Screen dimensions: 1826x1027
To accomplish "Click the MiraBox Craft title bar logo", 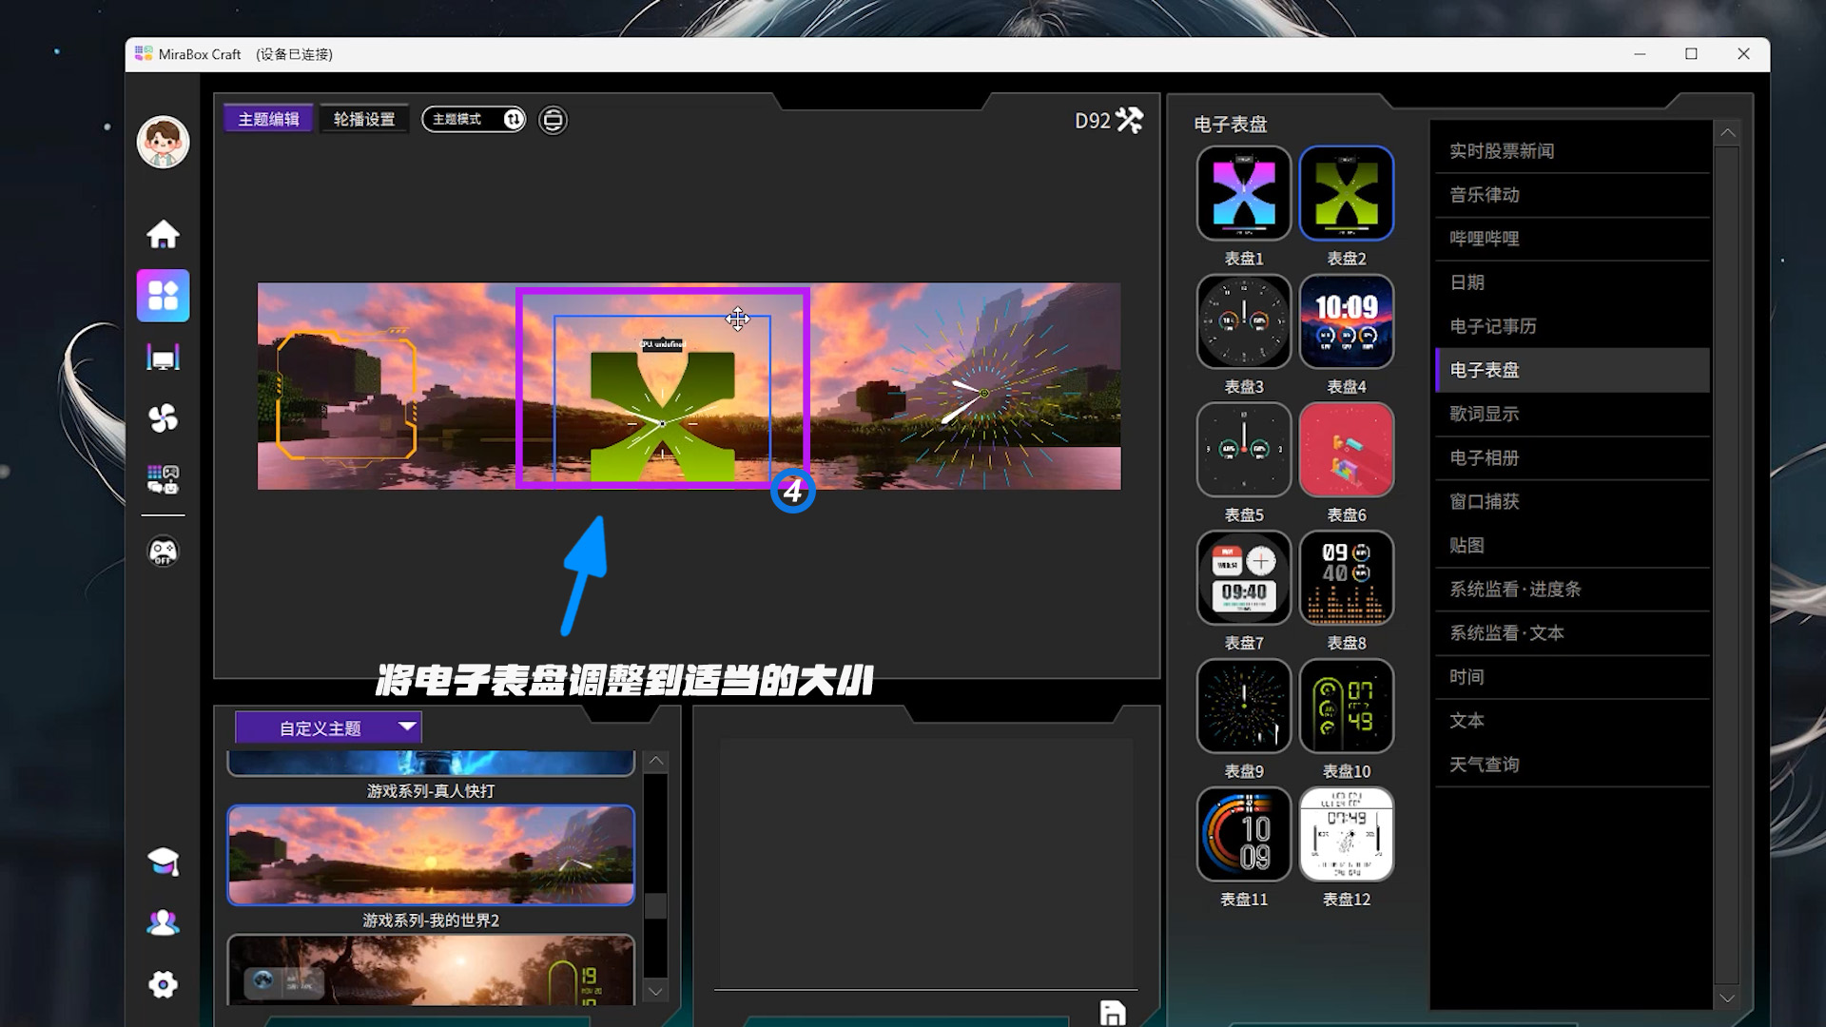I will (x=144, y=54).
